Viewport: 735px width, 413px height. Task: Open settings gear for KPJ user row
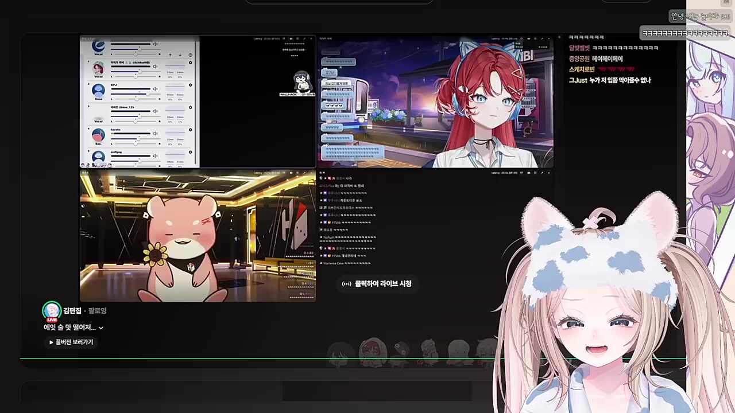click(x=190, y=85)
